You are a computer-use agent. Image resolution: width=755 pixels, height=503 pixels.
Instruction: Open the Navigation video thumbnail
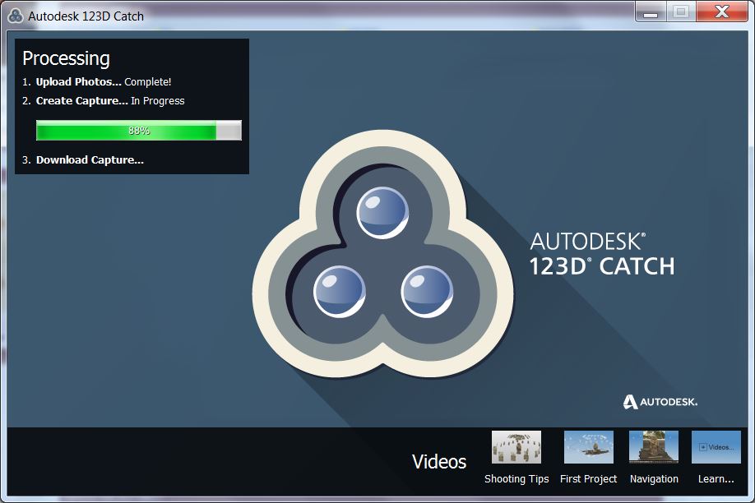point(653,447)
